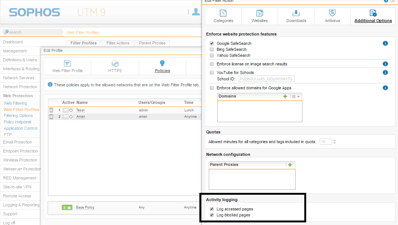Image resolution: width=398 pixels, height=225 pixels.
Task: Open Policy Helpdesk submenu link
Action: (18, 122)
